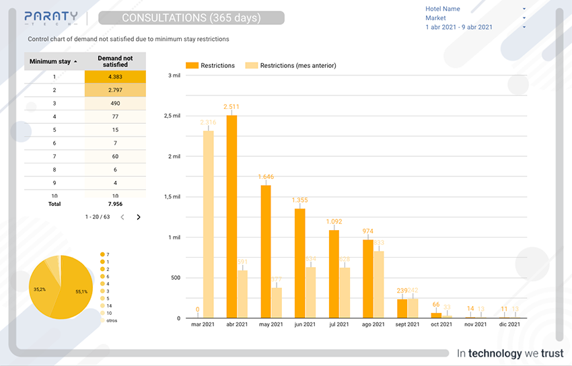
Task: Click the nov 2021 axis label
Action: (475, 324)
